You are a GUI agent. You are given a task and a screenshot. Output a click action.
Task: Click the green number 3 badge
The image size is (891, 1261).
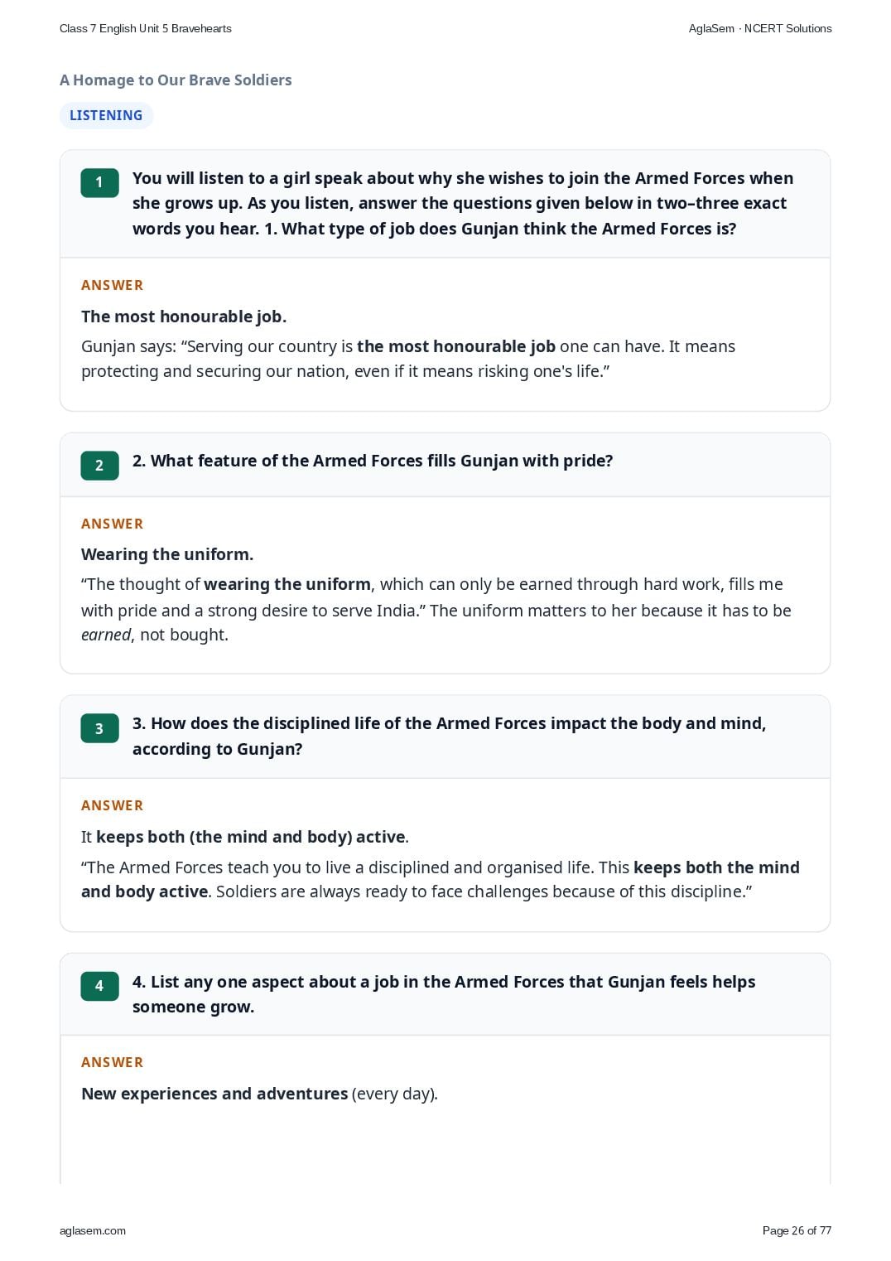point(99,728)
